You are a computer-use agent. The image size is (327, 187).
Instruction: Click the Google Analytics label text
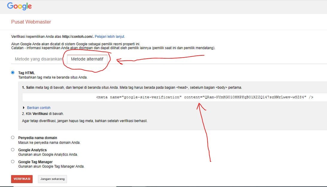[x=32, y=150]
